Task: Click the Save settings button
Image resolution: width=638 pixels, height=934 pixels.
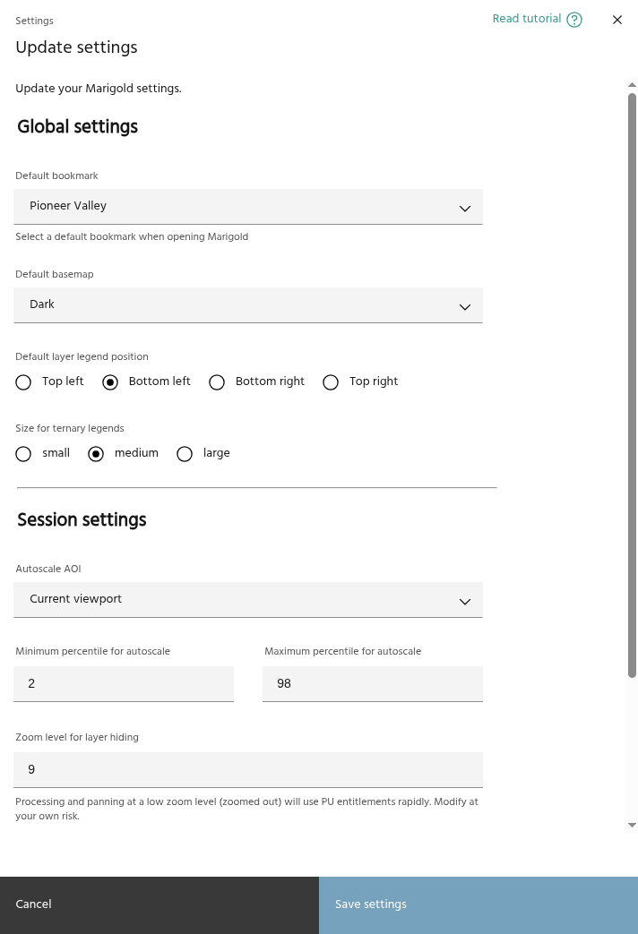Action: [478, 904]
